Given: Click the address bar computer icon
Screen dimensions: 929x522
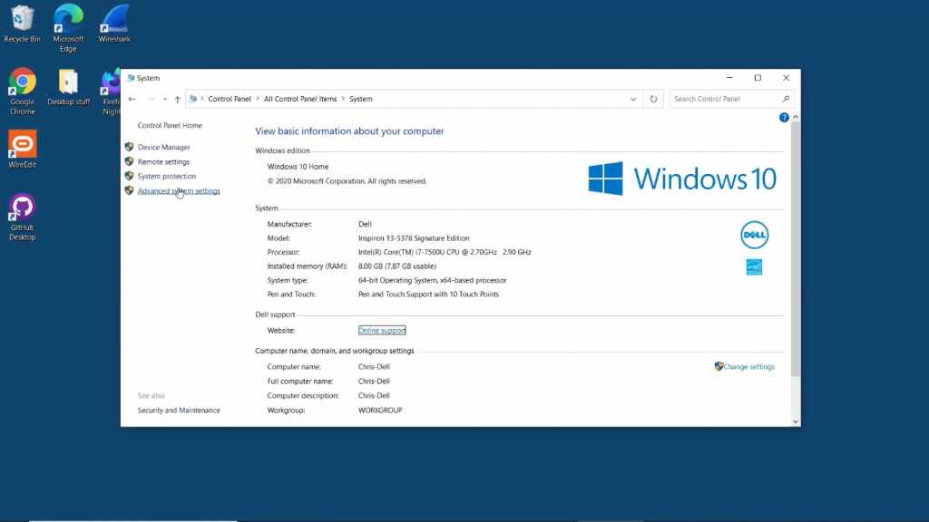Looking at the screenshot, I should pyautogui.click(x=192, y=99).
